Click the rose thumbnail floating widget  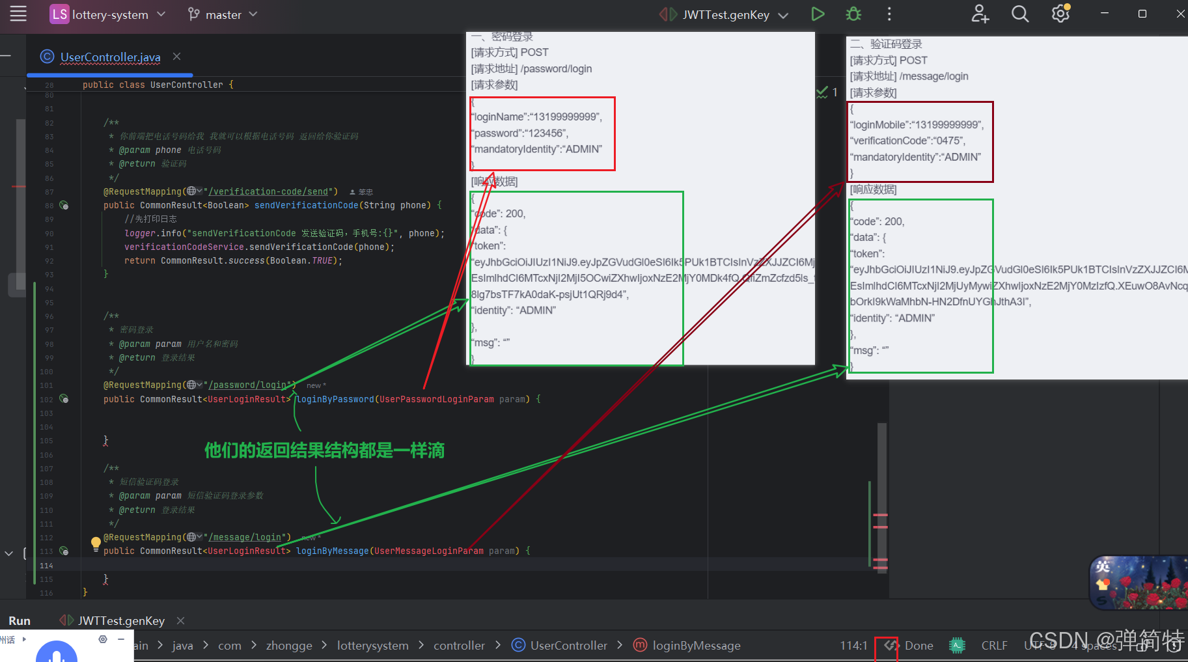[1139, 583]
